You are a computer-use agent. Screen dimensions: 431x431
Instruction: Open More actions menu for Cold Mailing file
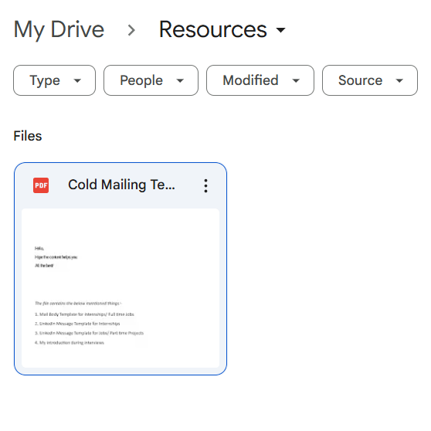(x=205, y=186)
